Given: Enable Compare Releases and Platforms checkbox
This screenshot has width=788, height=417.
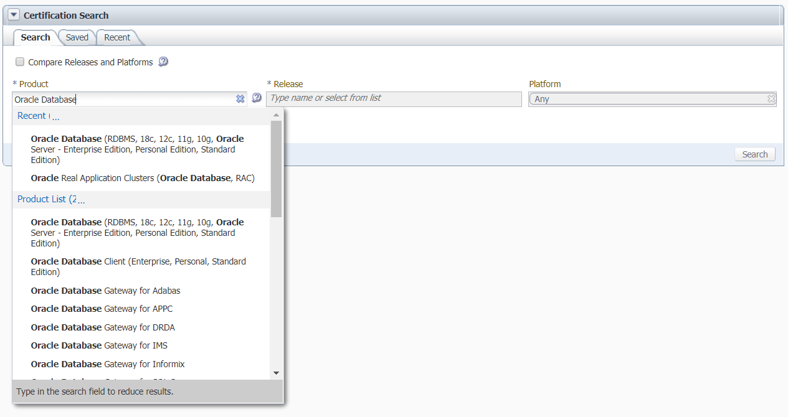Looking at the screenshot, I should pyautogui.click(x=20, y=62).
